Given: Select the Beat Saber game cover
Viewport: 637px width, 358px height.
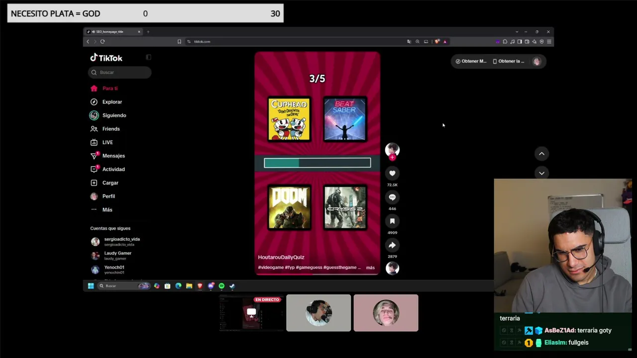Looking at the screenshot, I should point(345,119).
